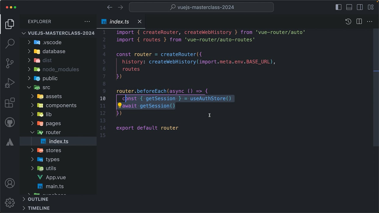This screenshot has width=379, height=213.
Task: Go forward using the right arrow
Action: (120, 7)
